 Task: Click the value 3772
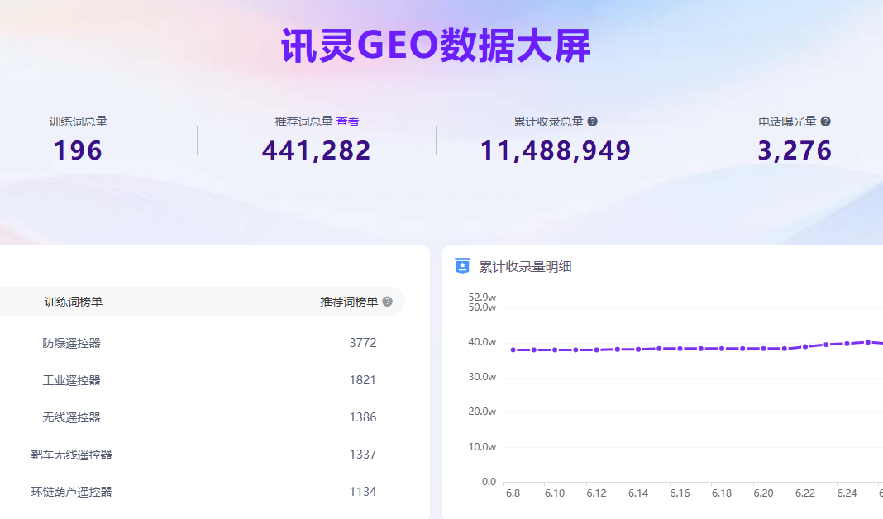363,343
